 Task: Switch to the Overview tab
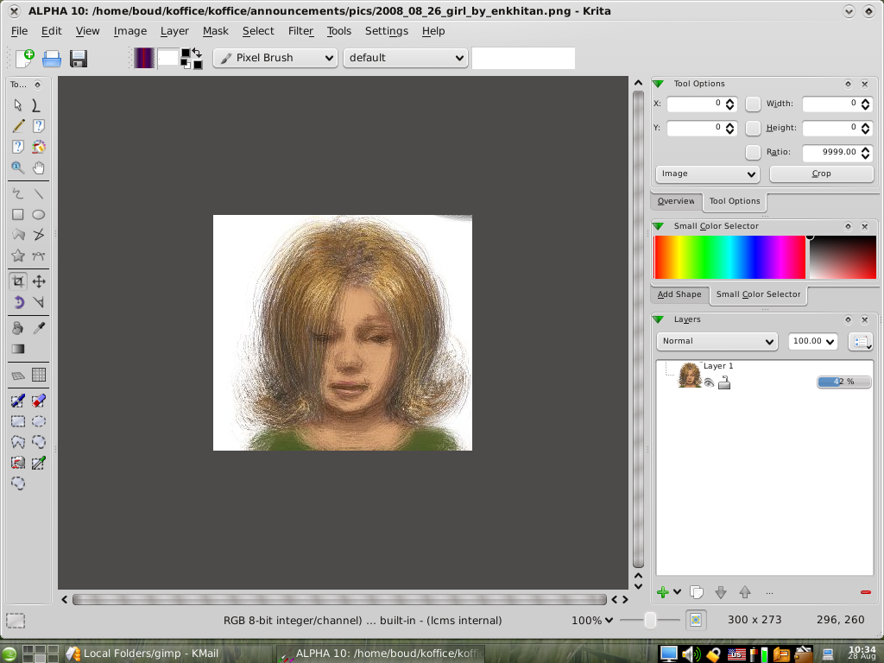pyautogui.click(x=675, y=201)
